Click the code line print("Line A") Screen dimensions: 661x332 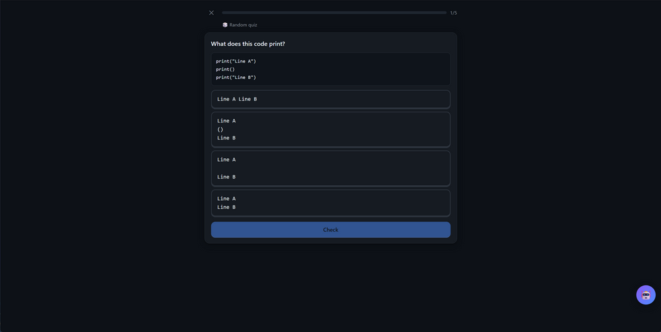pyautogui.click(x=235, y=61)
